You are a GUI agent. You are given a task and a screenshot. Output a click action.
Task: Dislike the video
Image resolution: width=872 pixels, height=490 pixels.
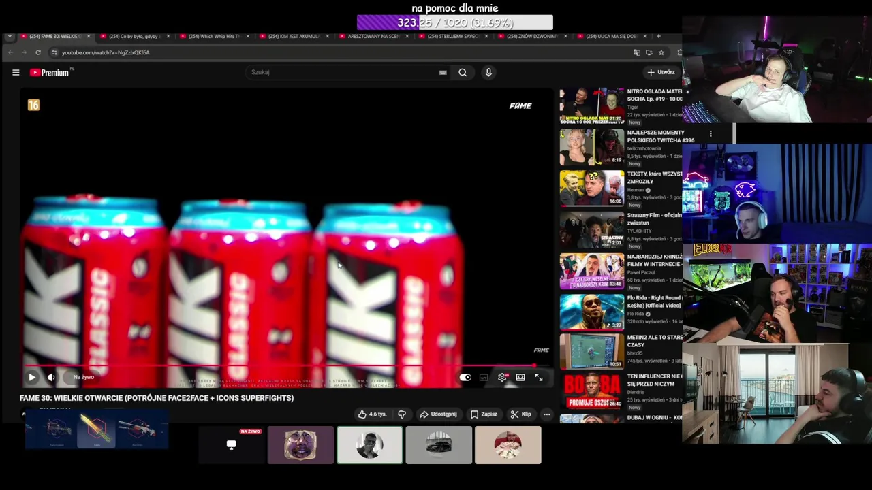(x=402, y=414)
